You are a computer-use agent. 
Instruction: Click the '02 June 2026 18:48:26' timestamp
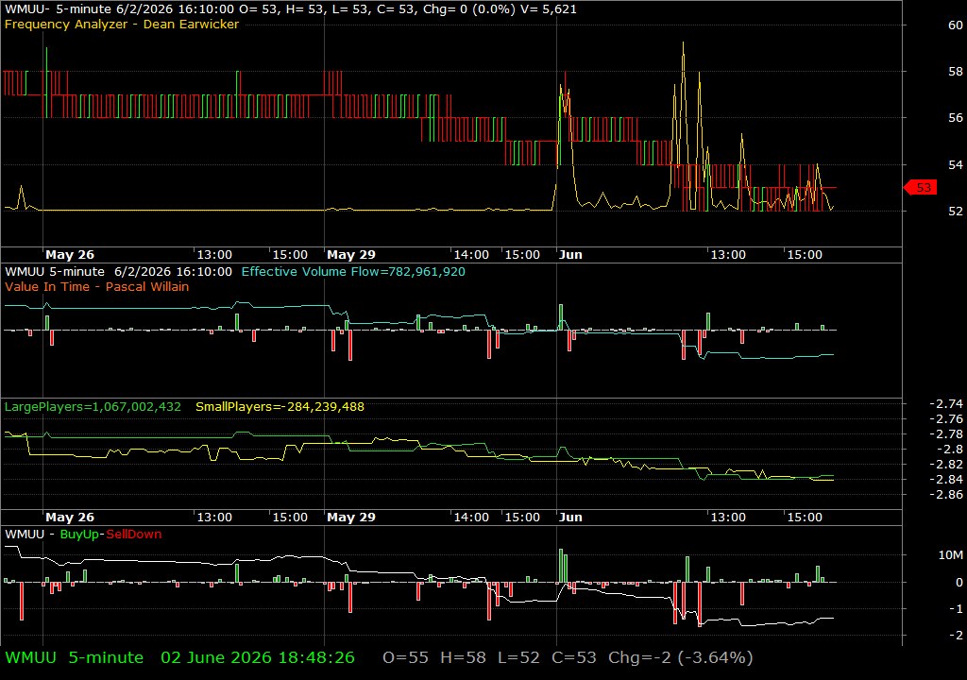click(x=258, y=657)
